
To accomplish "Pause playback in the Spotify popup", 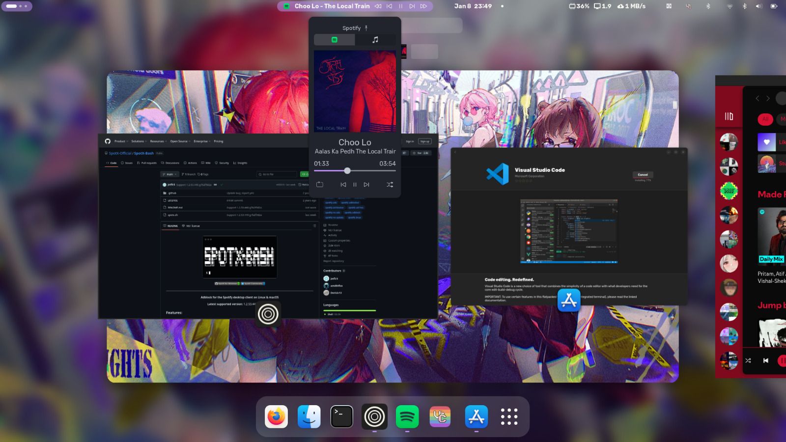I will [x=355, y=185].
